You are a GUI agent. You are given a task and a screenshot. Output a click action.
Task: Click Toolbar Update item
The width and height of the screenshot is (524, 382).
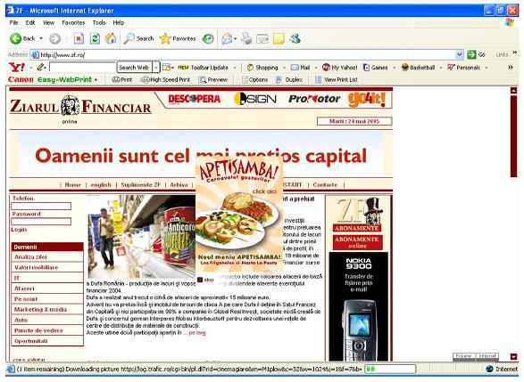(x=204, y=68)
